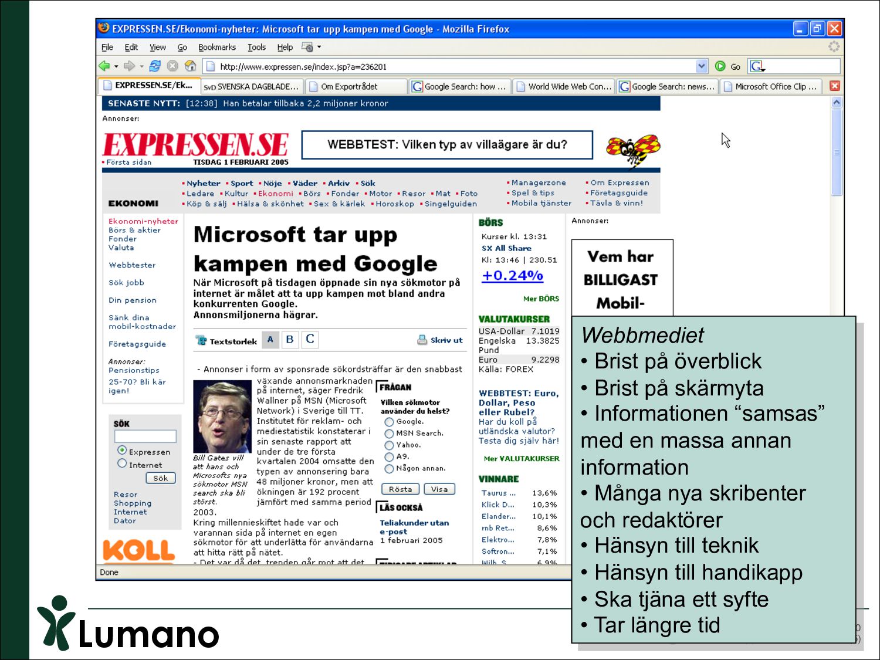The image size is (880, 660).
Task: Click in the URL address field
Action: coord(449,66)
